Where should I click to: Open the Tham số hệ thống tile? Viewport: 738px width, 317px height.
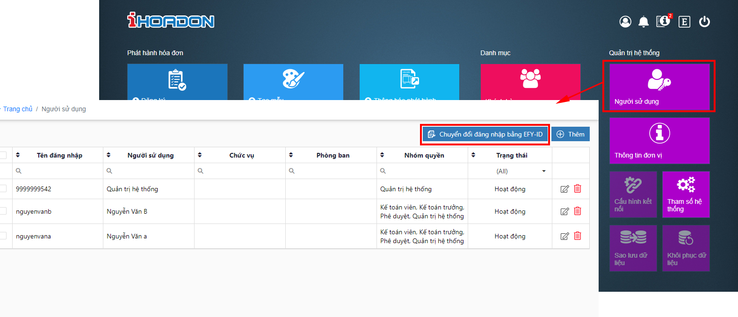[686, 195]
